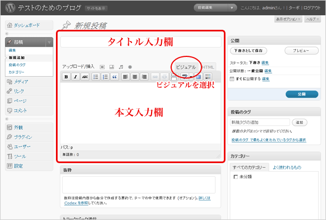Click the WordPress logo in header

click(10, 8)
